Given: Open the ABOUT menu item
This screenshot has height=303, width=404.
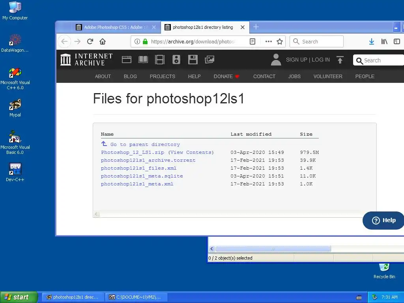Looking at the screenshot, I should pyautogui.click(x=103, y=77).
